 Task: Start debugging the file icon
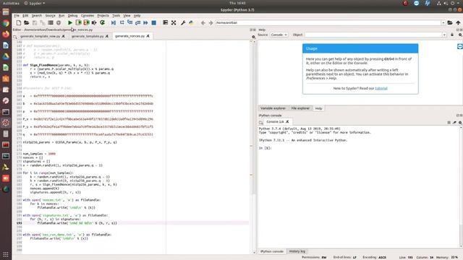(114, 22)
